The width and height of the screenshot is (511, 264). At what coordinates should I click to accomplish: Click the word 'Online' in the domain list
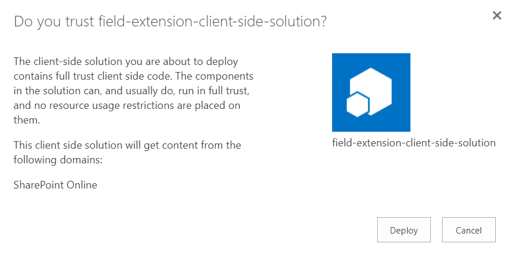coord(82,185)
